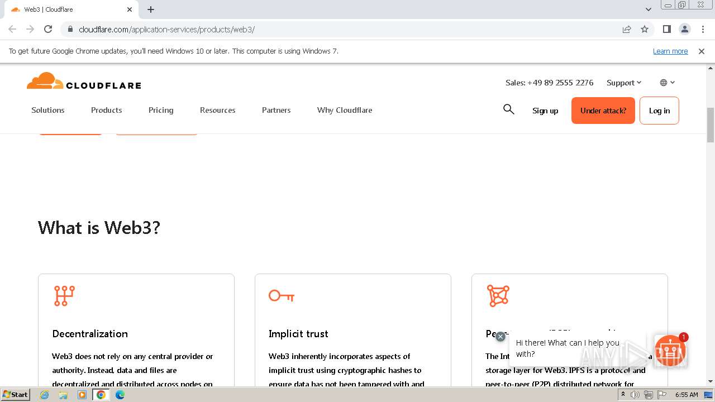
Task: Open Internet Explorer from the taskbar
Action: click(45, 395)
